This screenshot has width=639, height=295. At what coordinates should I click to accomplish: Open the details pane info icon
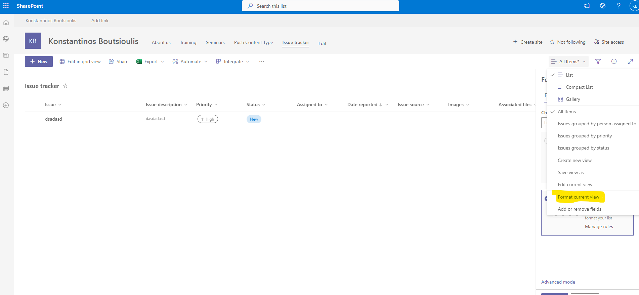click(x=614, y=61)
